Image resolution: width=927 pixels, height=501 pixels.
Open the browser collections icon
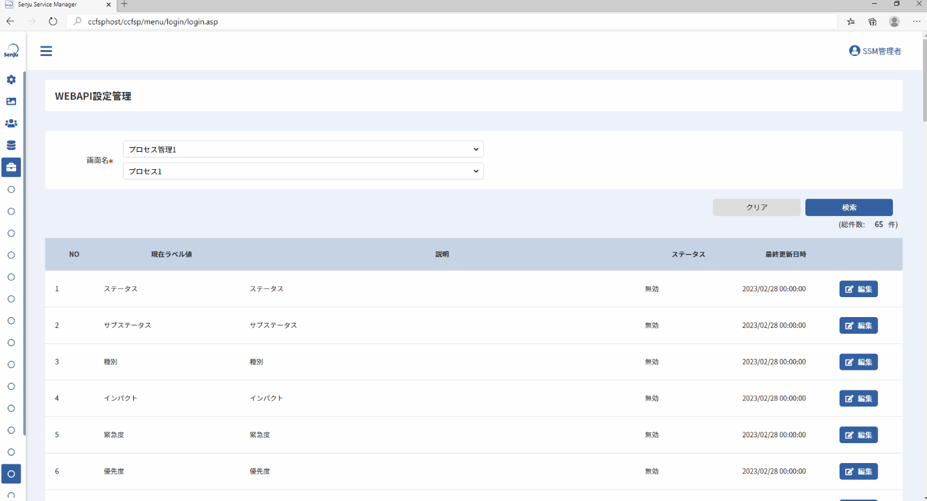point(872,21)
